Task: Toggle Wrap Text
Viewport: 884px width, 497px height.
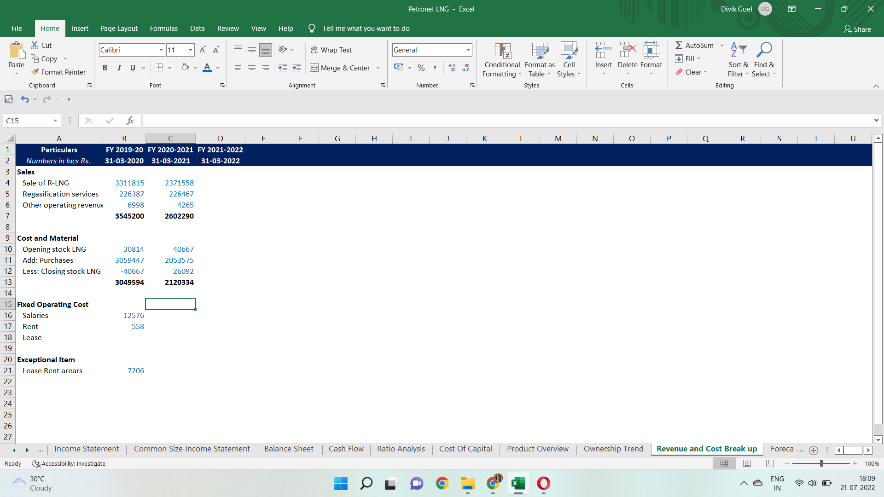Action: [x=331, y=50]
